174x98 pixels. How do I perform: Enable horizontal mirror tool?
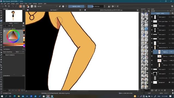click(109, 6)
